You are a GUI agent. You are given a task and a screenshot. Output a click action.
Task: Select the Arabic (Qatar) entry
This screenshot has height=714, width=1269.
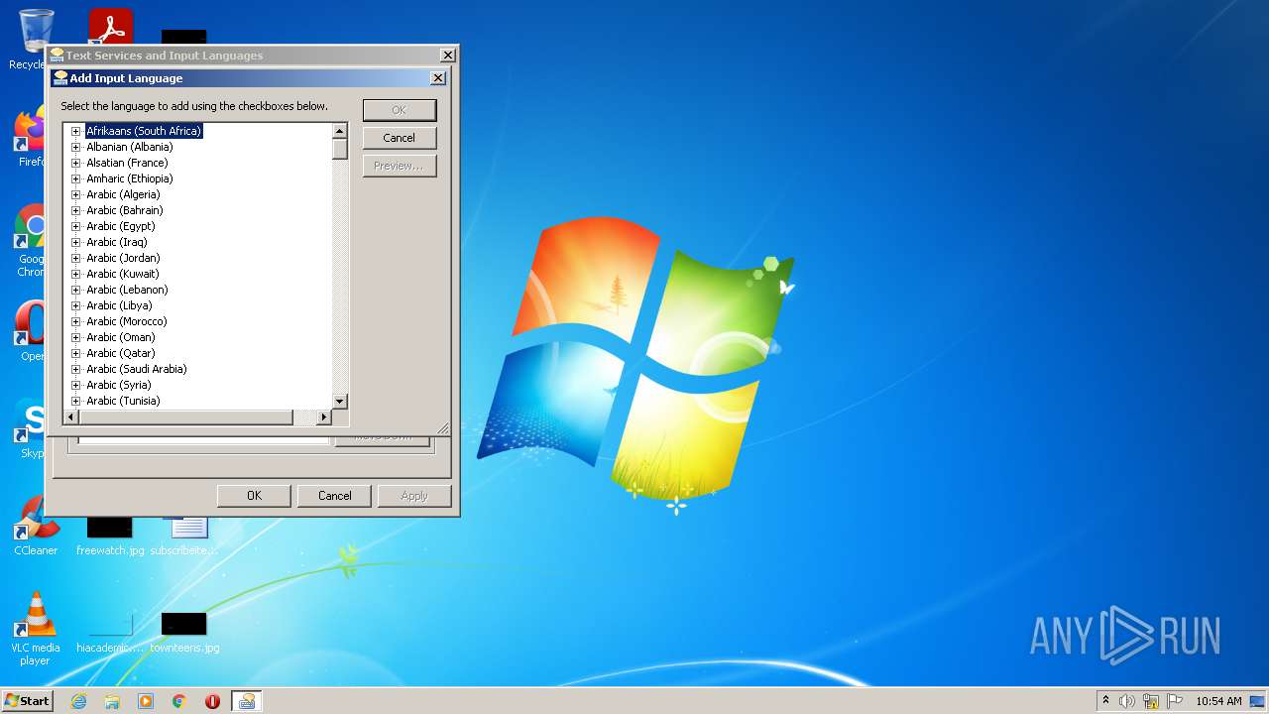point(121,353)
